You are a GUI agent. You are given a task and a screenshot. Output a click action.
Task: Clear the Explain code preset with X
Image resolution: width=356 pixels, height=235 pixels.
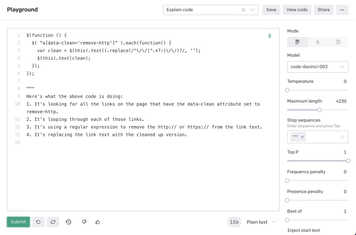click(x=244, y=10)
